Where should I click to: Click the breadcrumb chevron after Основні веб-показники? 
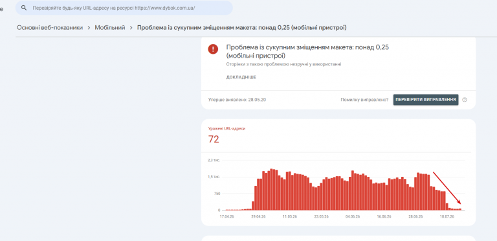89,28
